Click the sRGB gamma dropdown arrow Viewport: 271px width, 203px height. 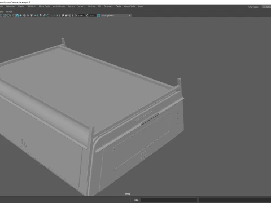pos(130,15)
